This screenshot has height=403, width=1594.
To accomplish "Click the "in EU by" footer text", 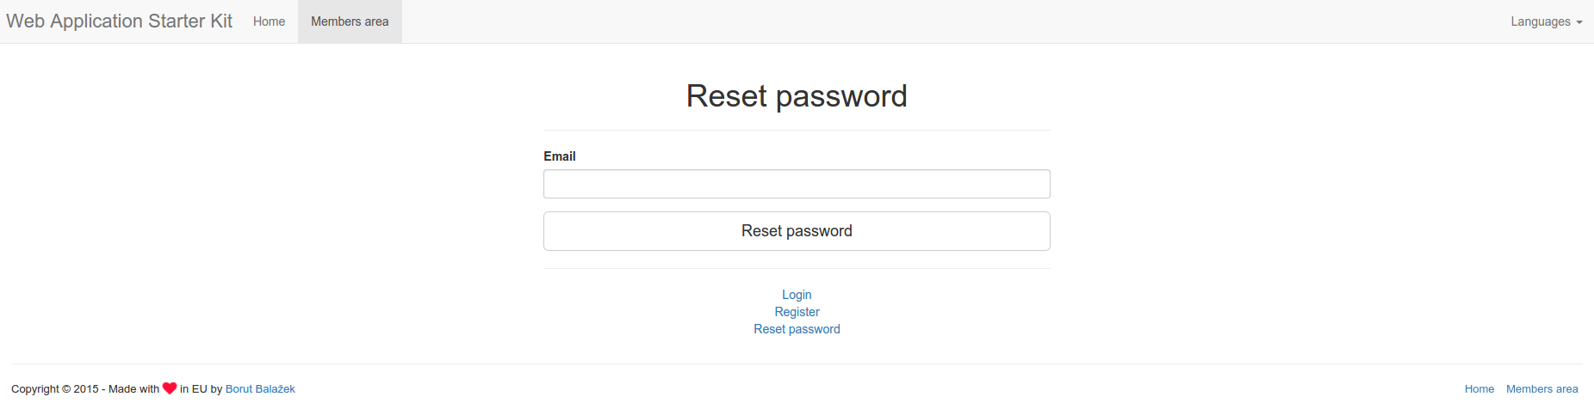I will [x=201, y=389].
